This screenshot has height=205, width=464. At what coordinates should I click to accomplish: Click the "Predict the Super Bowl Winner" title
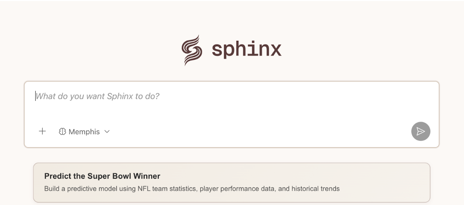pos(102,176)
